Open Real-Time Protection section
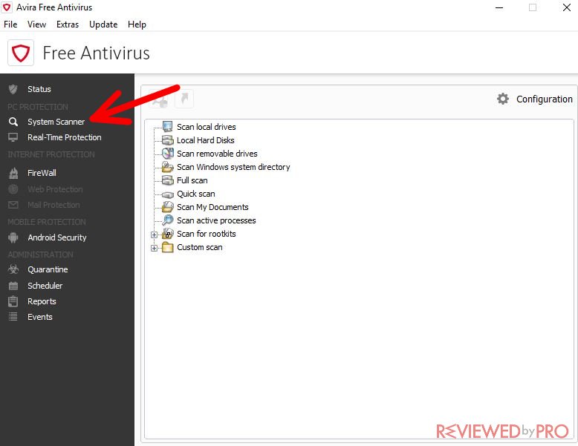This screenshot has height=446, width=578. tap(64, 137)
